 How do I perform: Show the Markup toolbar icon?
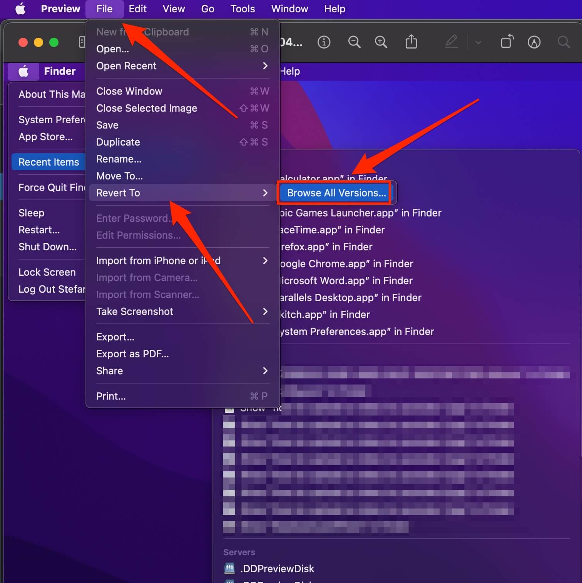534,42
